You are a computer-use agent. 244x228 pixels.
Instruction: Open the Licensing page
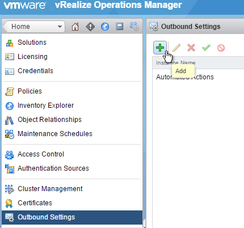point(32,57)
